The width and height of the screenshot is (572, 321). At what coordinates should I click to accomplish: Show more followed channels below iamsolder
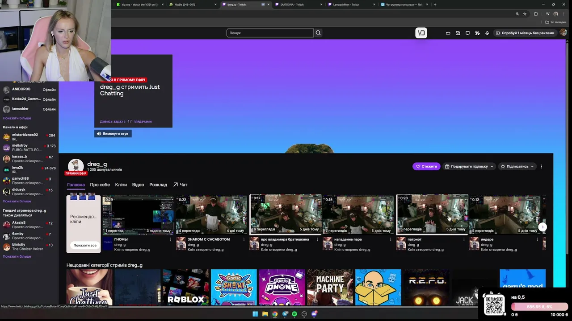(x=17, y=118)
